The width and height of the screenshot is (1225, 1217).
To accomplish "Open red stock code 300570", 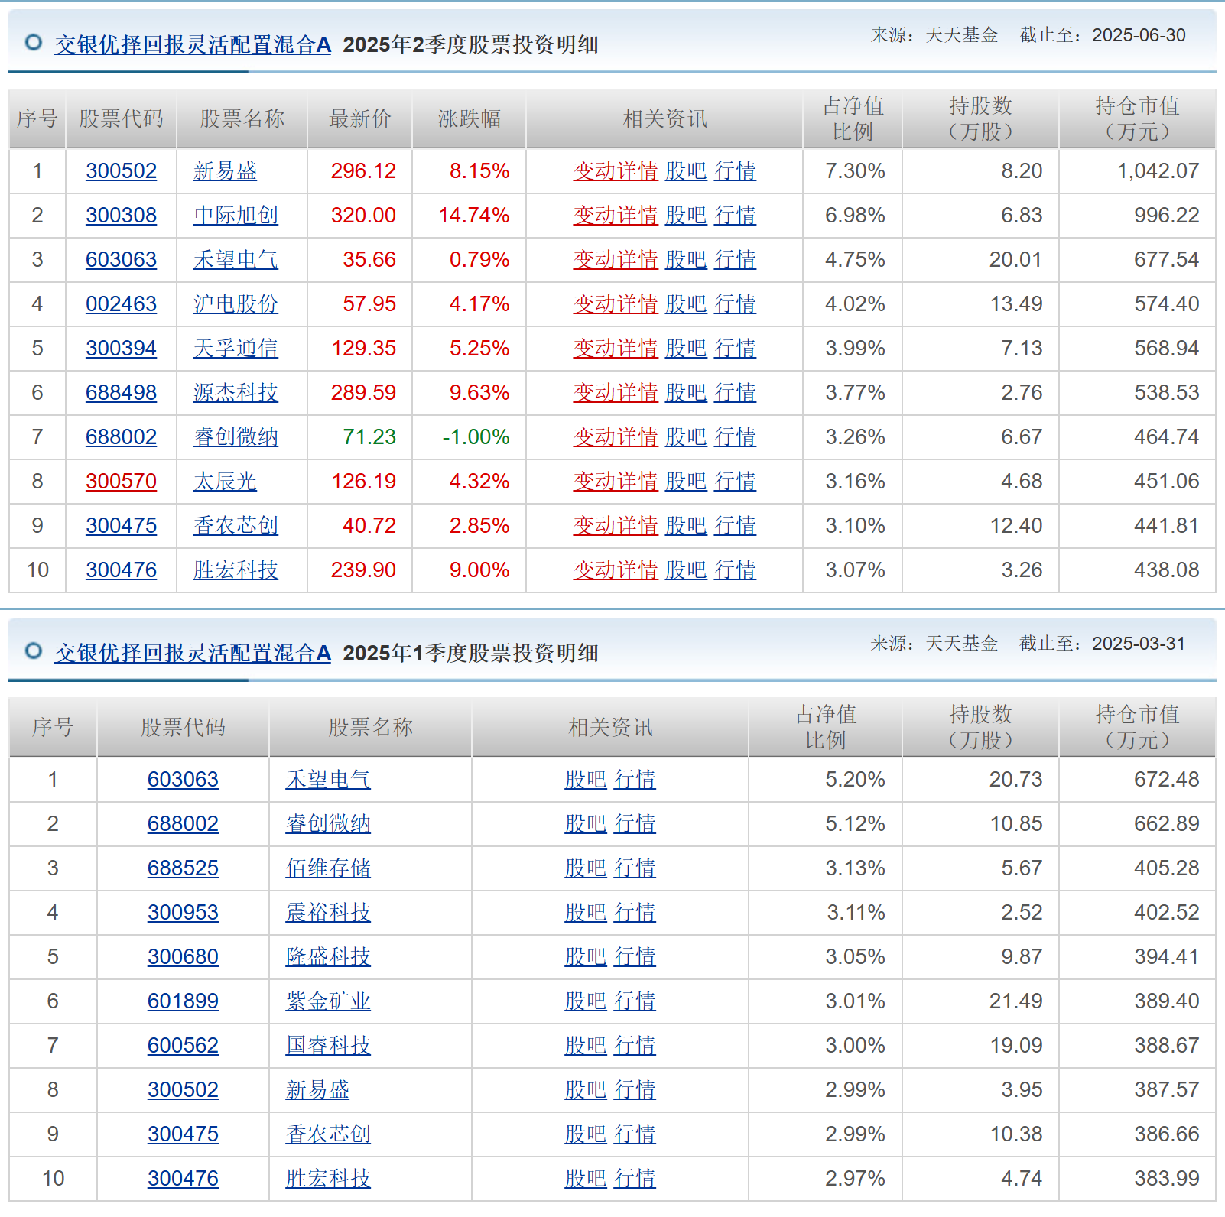I will tap(121, 482).
